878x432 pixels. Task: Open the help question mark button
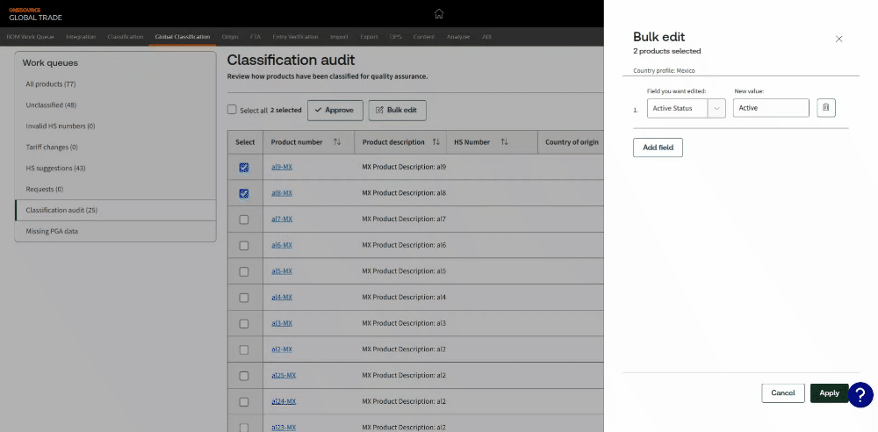860,394
